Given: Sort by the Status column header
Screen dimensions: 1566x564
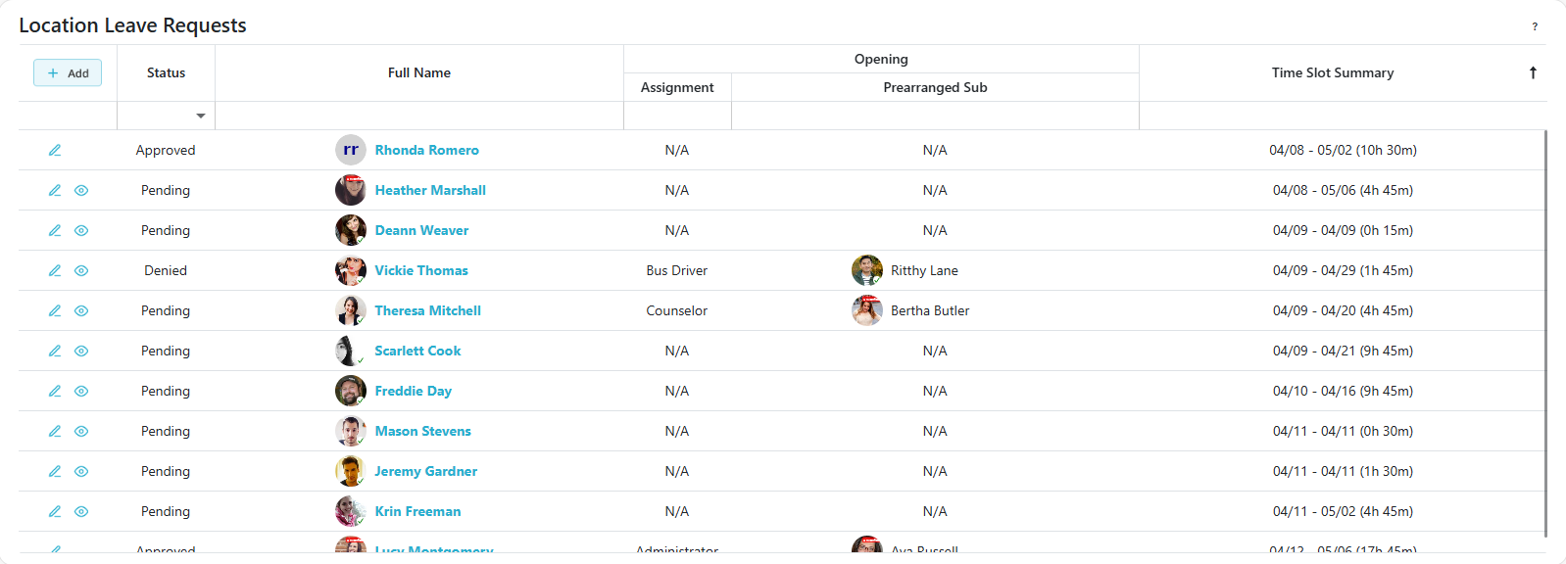Looking at the screenshot, I should click(166, 72).
